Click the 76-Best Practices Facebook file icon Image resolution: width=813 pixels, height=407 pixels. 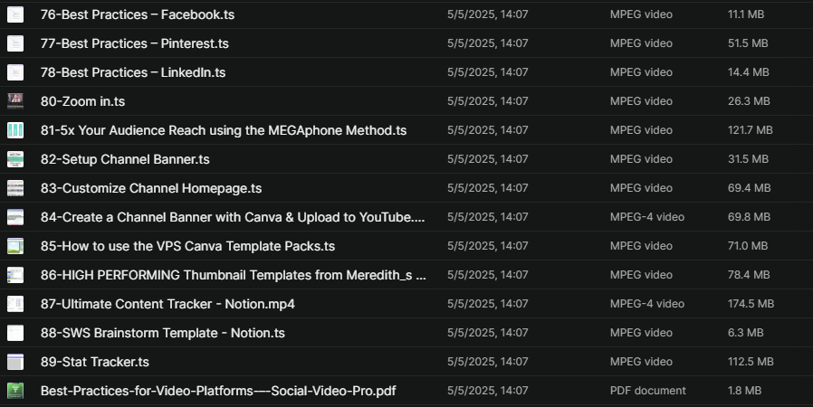point(15,14)
